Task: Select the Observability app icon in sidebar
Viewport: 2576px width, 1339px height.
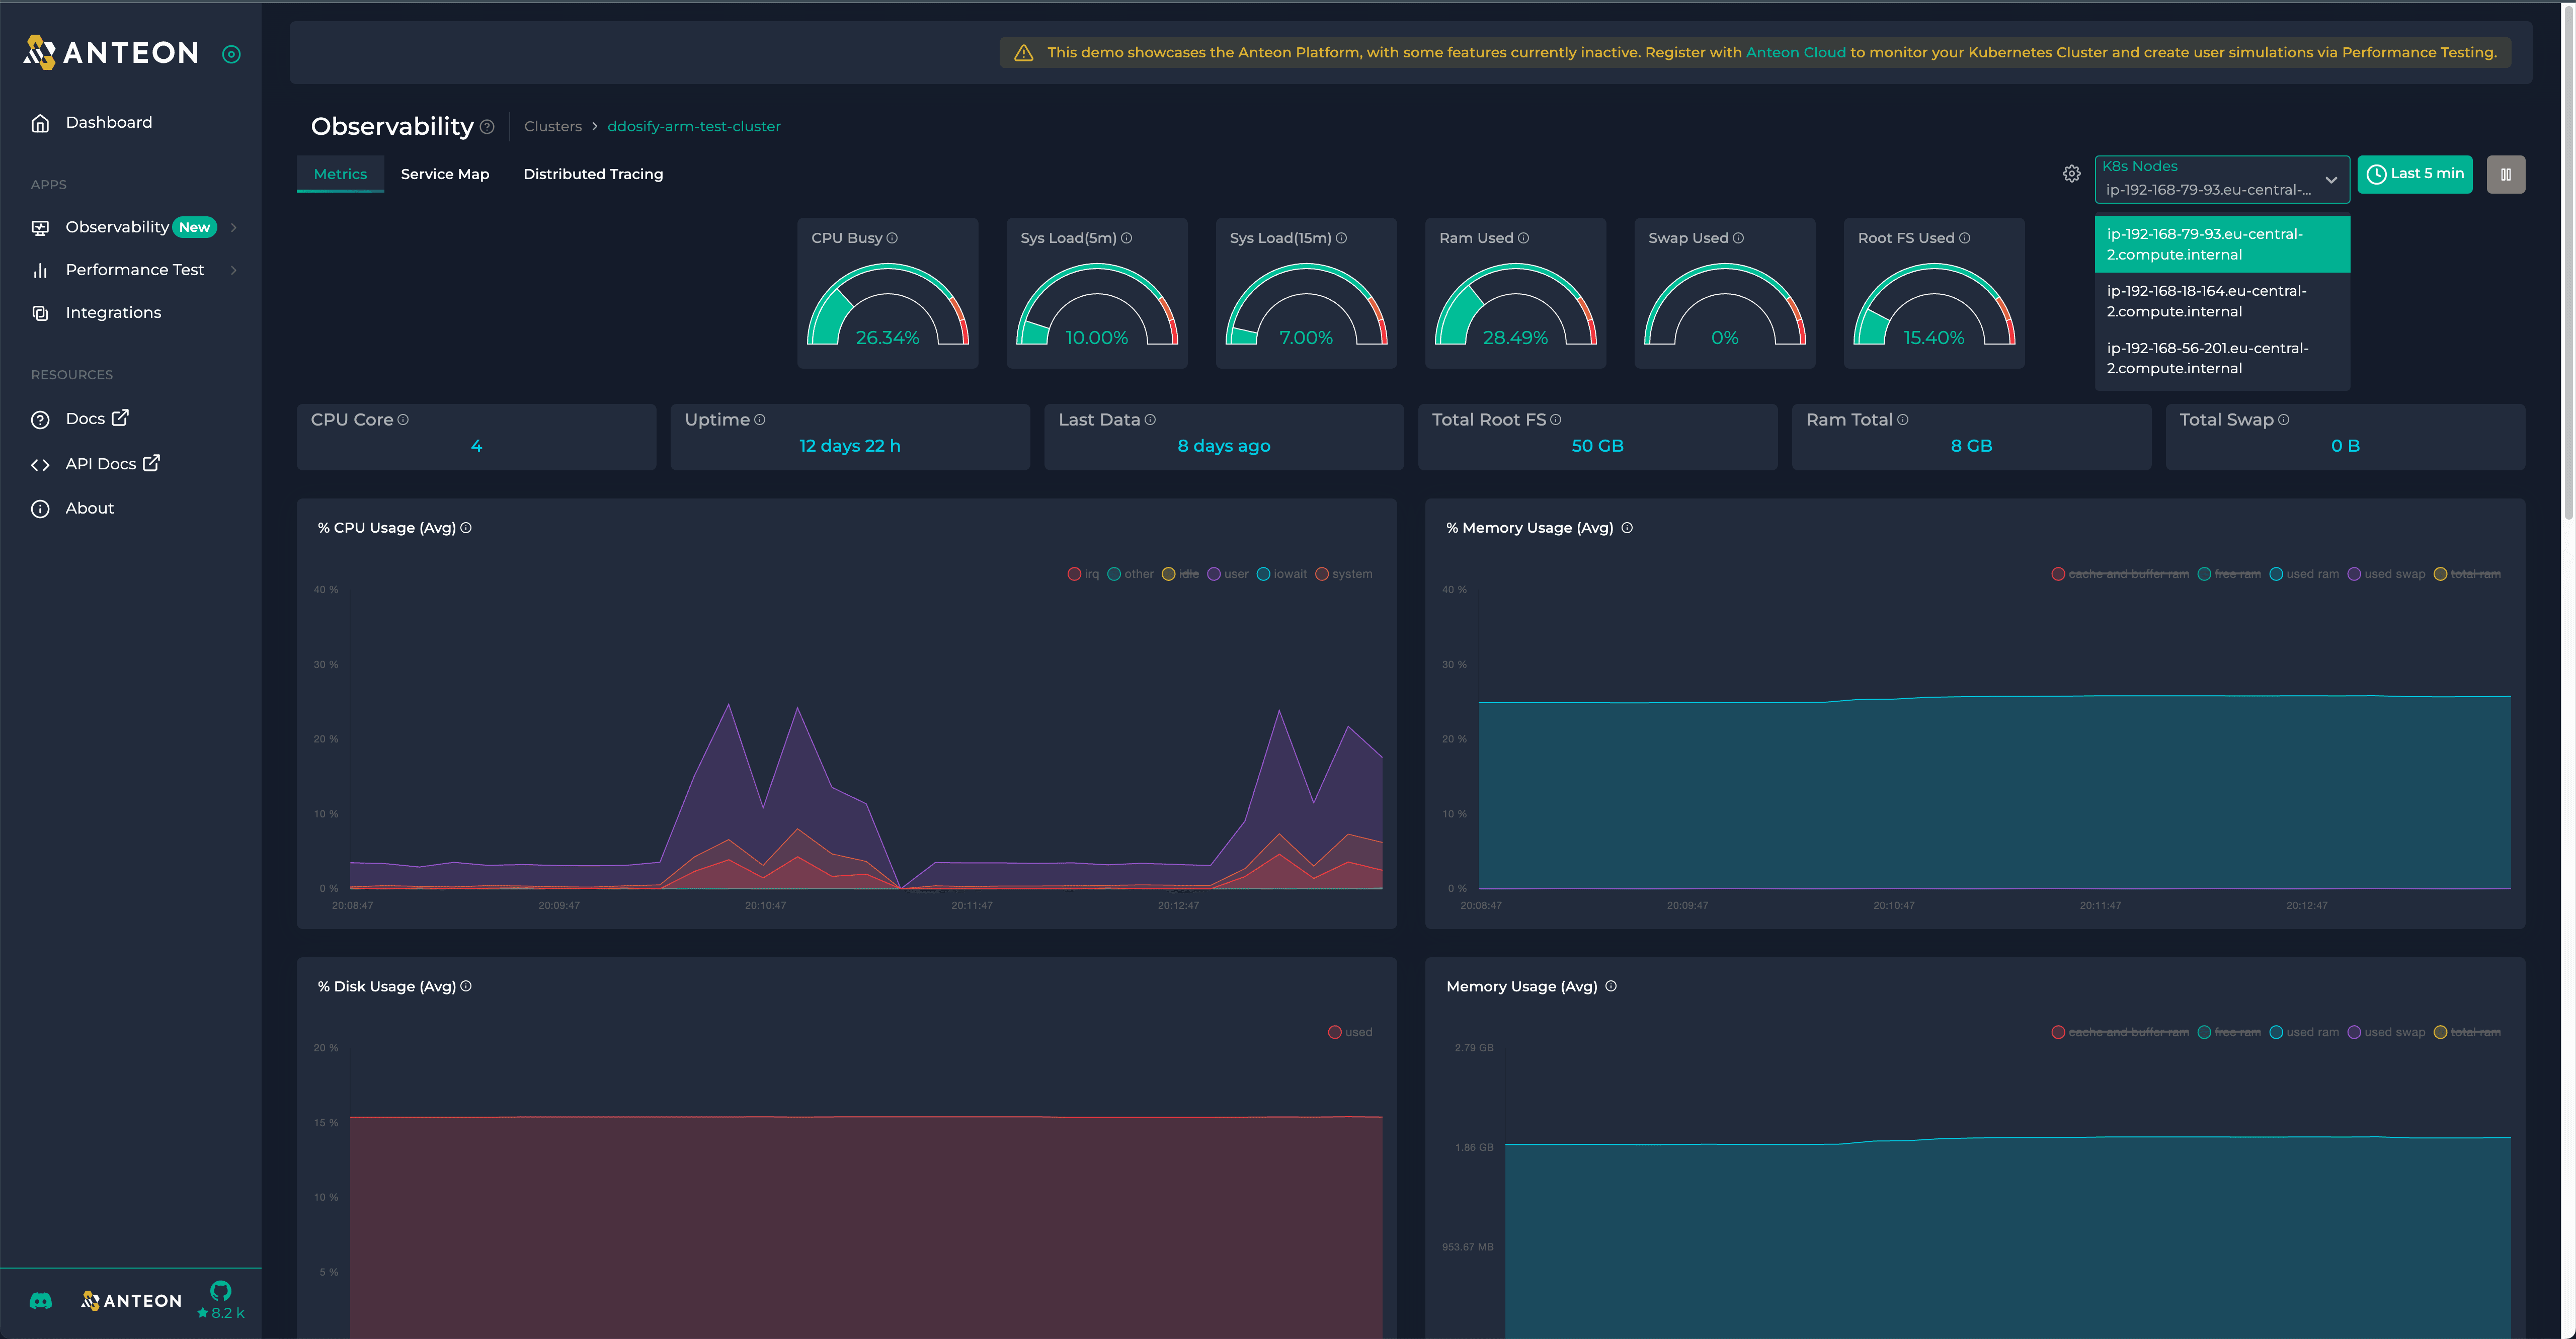Action: point(40,227)
